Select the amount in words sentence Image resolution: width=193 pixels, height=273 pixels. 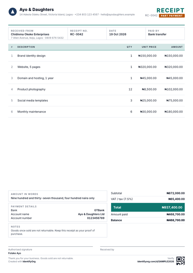[x=53, y=198]
